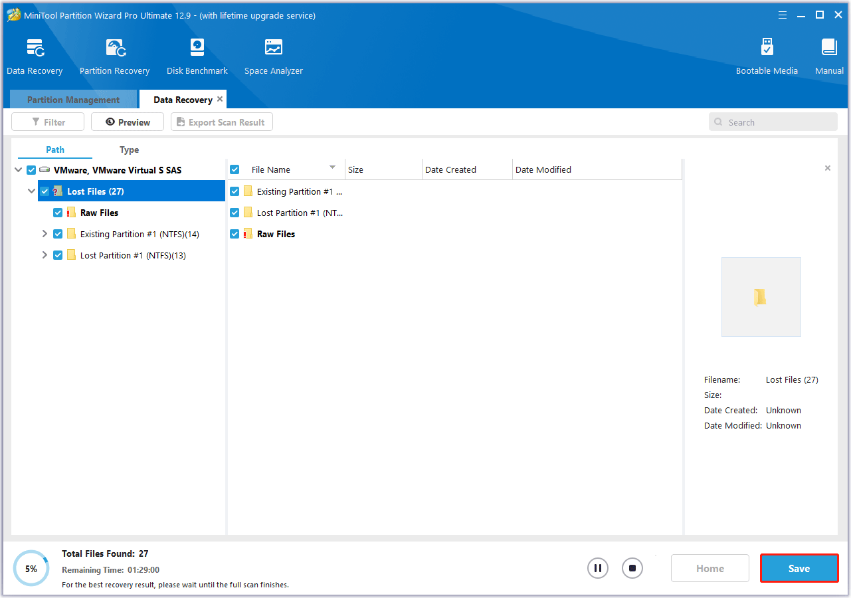
Task: Open the Data Recovery tool icon
Action: pyautogui.click(x=35, y=48)
